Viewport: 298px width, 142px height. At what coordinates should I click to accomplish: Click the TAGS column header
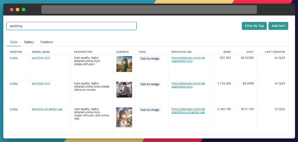coord(142,52)
